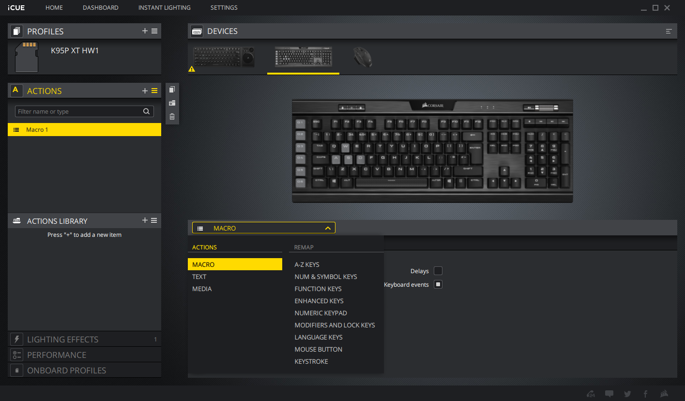
Task: Select NUMERIC KEYPAD remap option
Action: click(x=321, y=313)
